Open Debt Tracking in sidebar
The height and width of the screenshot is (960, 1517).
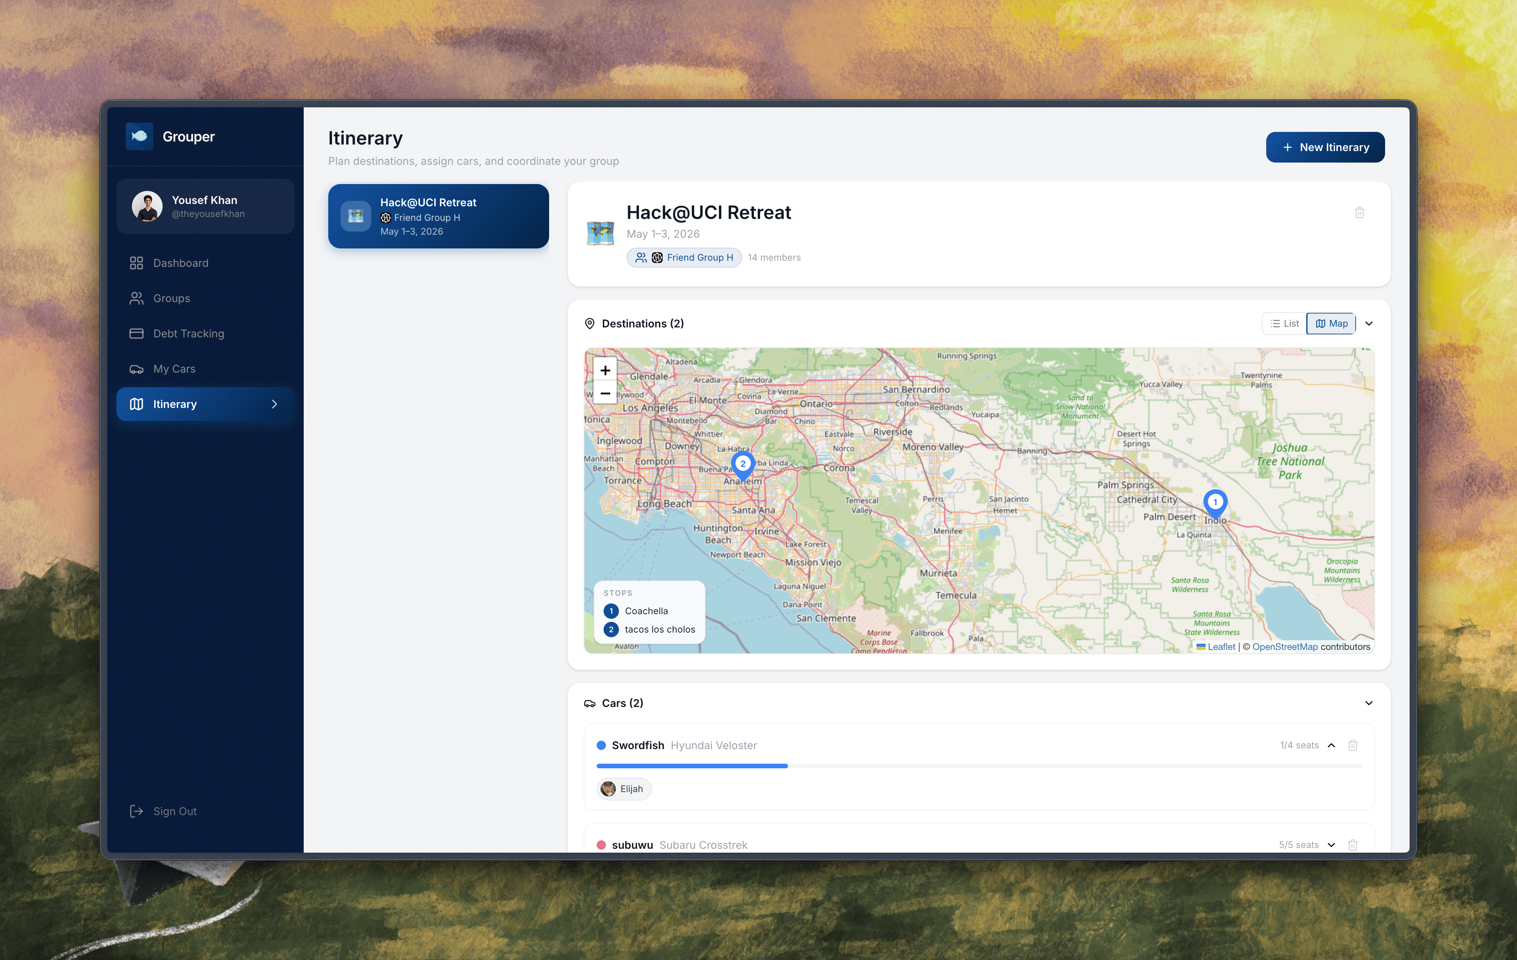tap(188, 333)
